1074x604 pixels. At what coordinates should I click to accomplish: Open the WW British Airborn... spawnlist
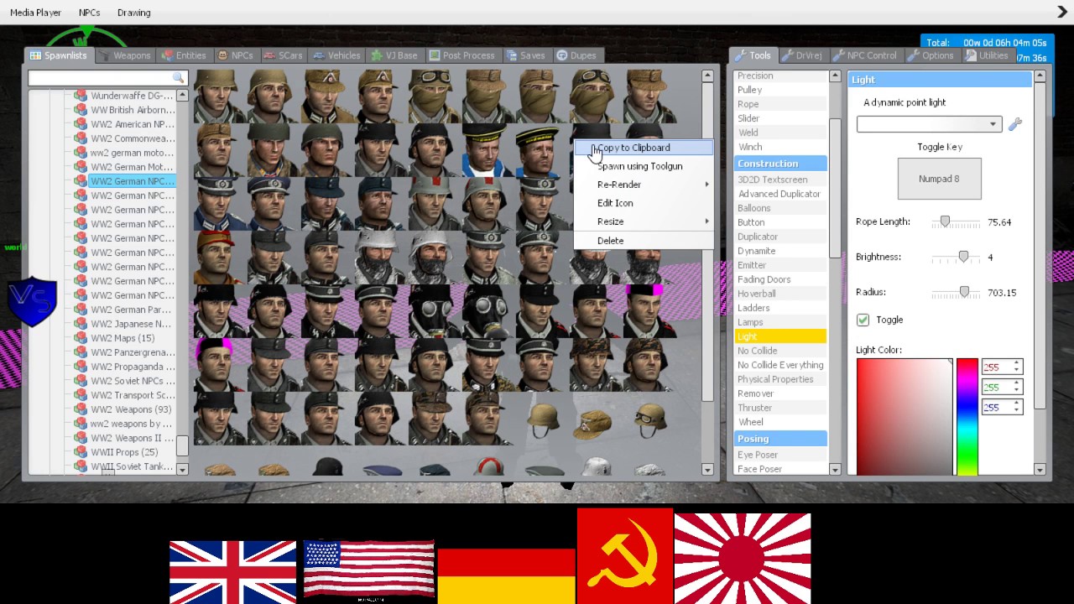[x=133, y=110]
